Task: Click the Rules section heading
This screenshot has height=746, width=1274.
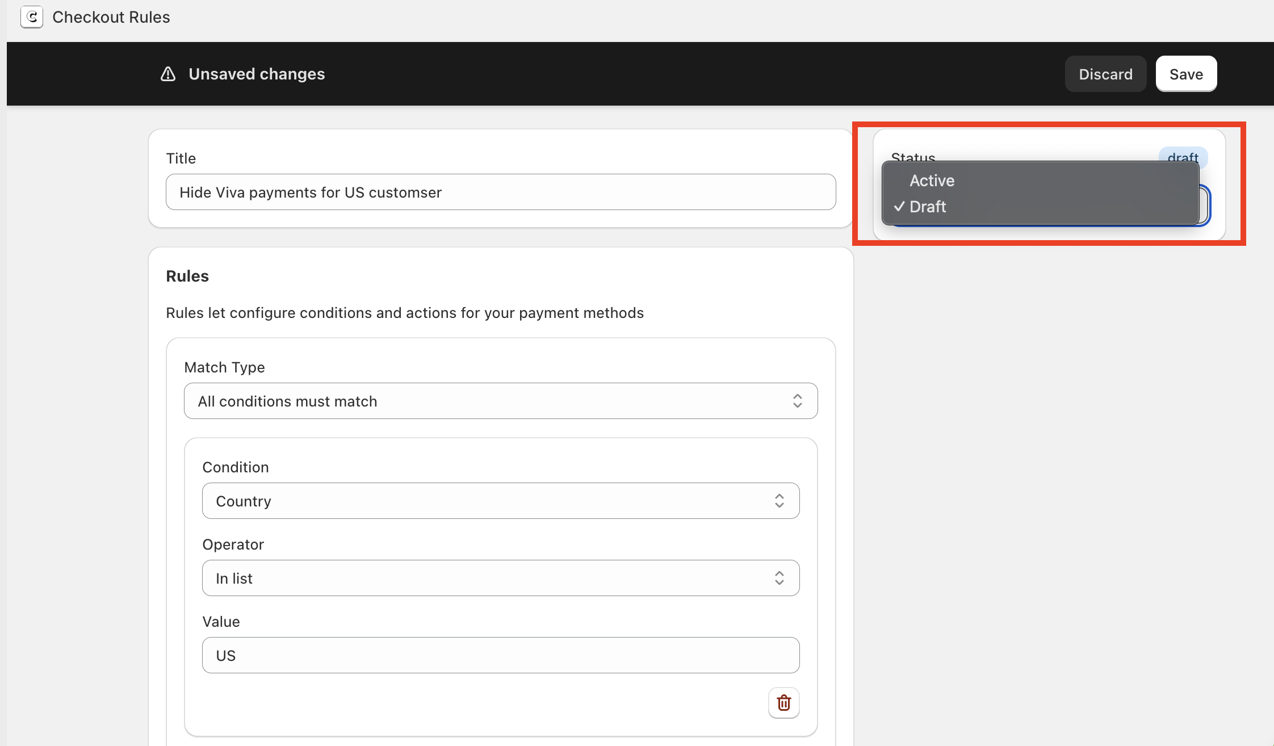Action: click(x=187, y=276)
